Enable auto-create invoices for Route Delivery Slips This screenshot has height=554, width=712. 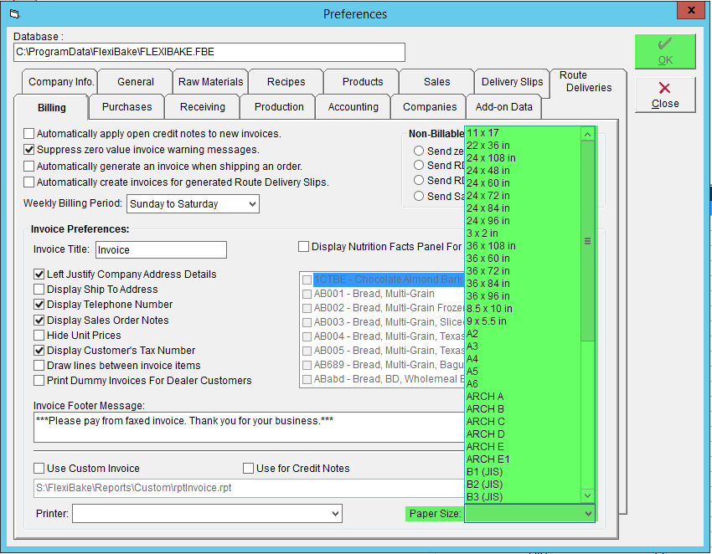tap(29, 182)
